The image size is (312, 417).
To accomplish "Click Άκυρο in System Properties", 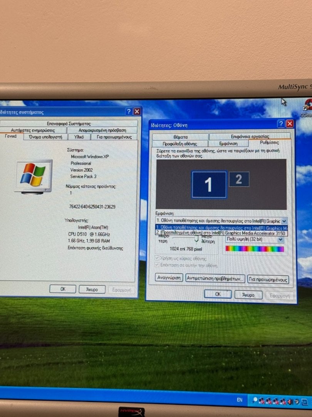I will pyautogui.click(x=92, y=289).
